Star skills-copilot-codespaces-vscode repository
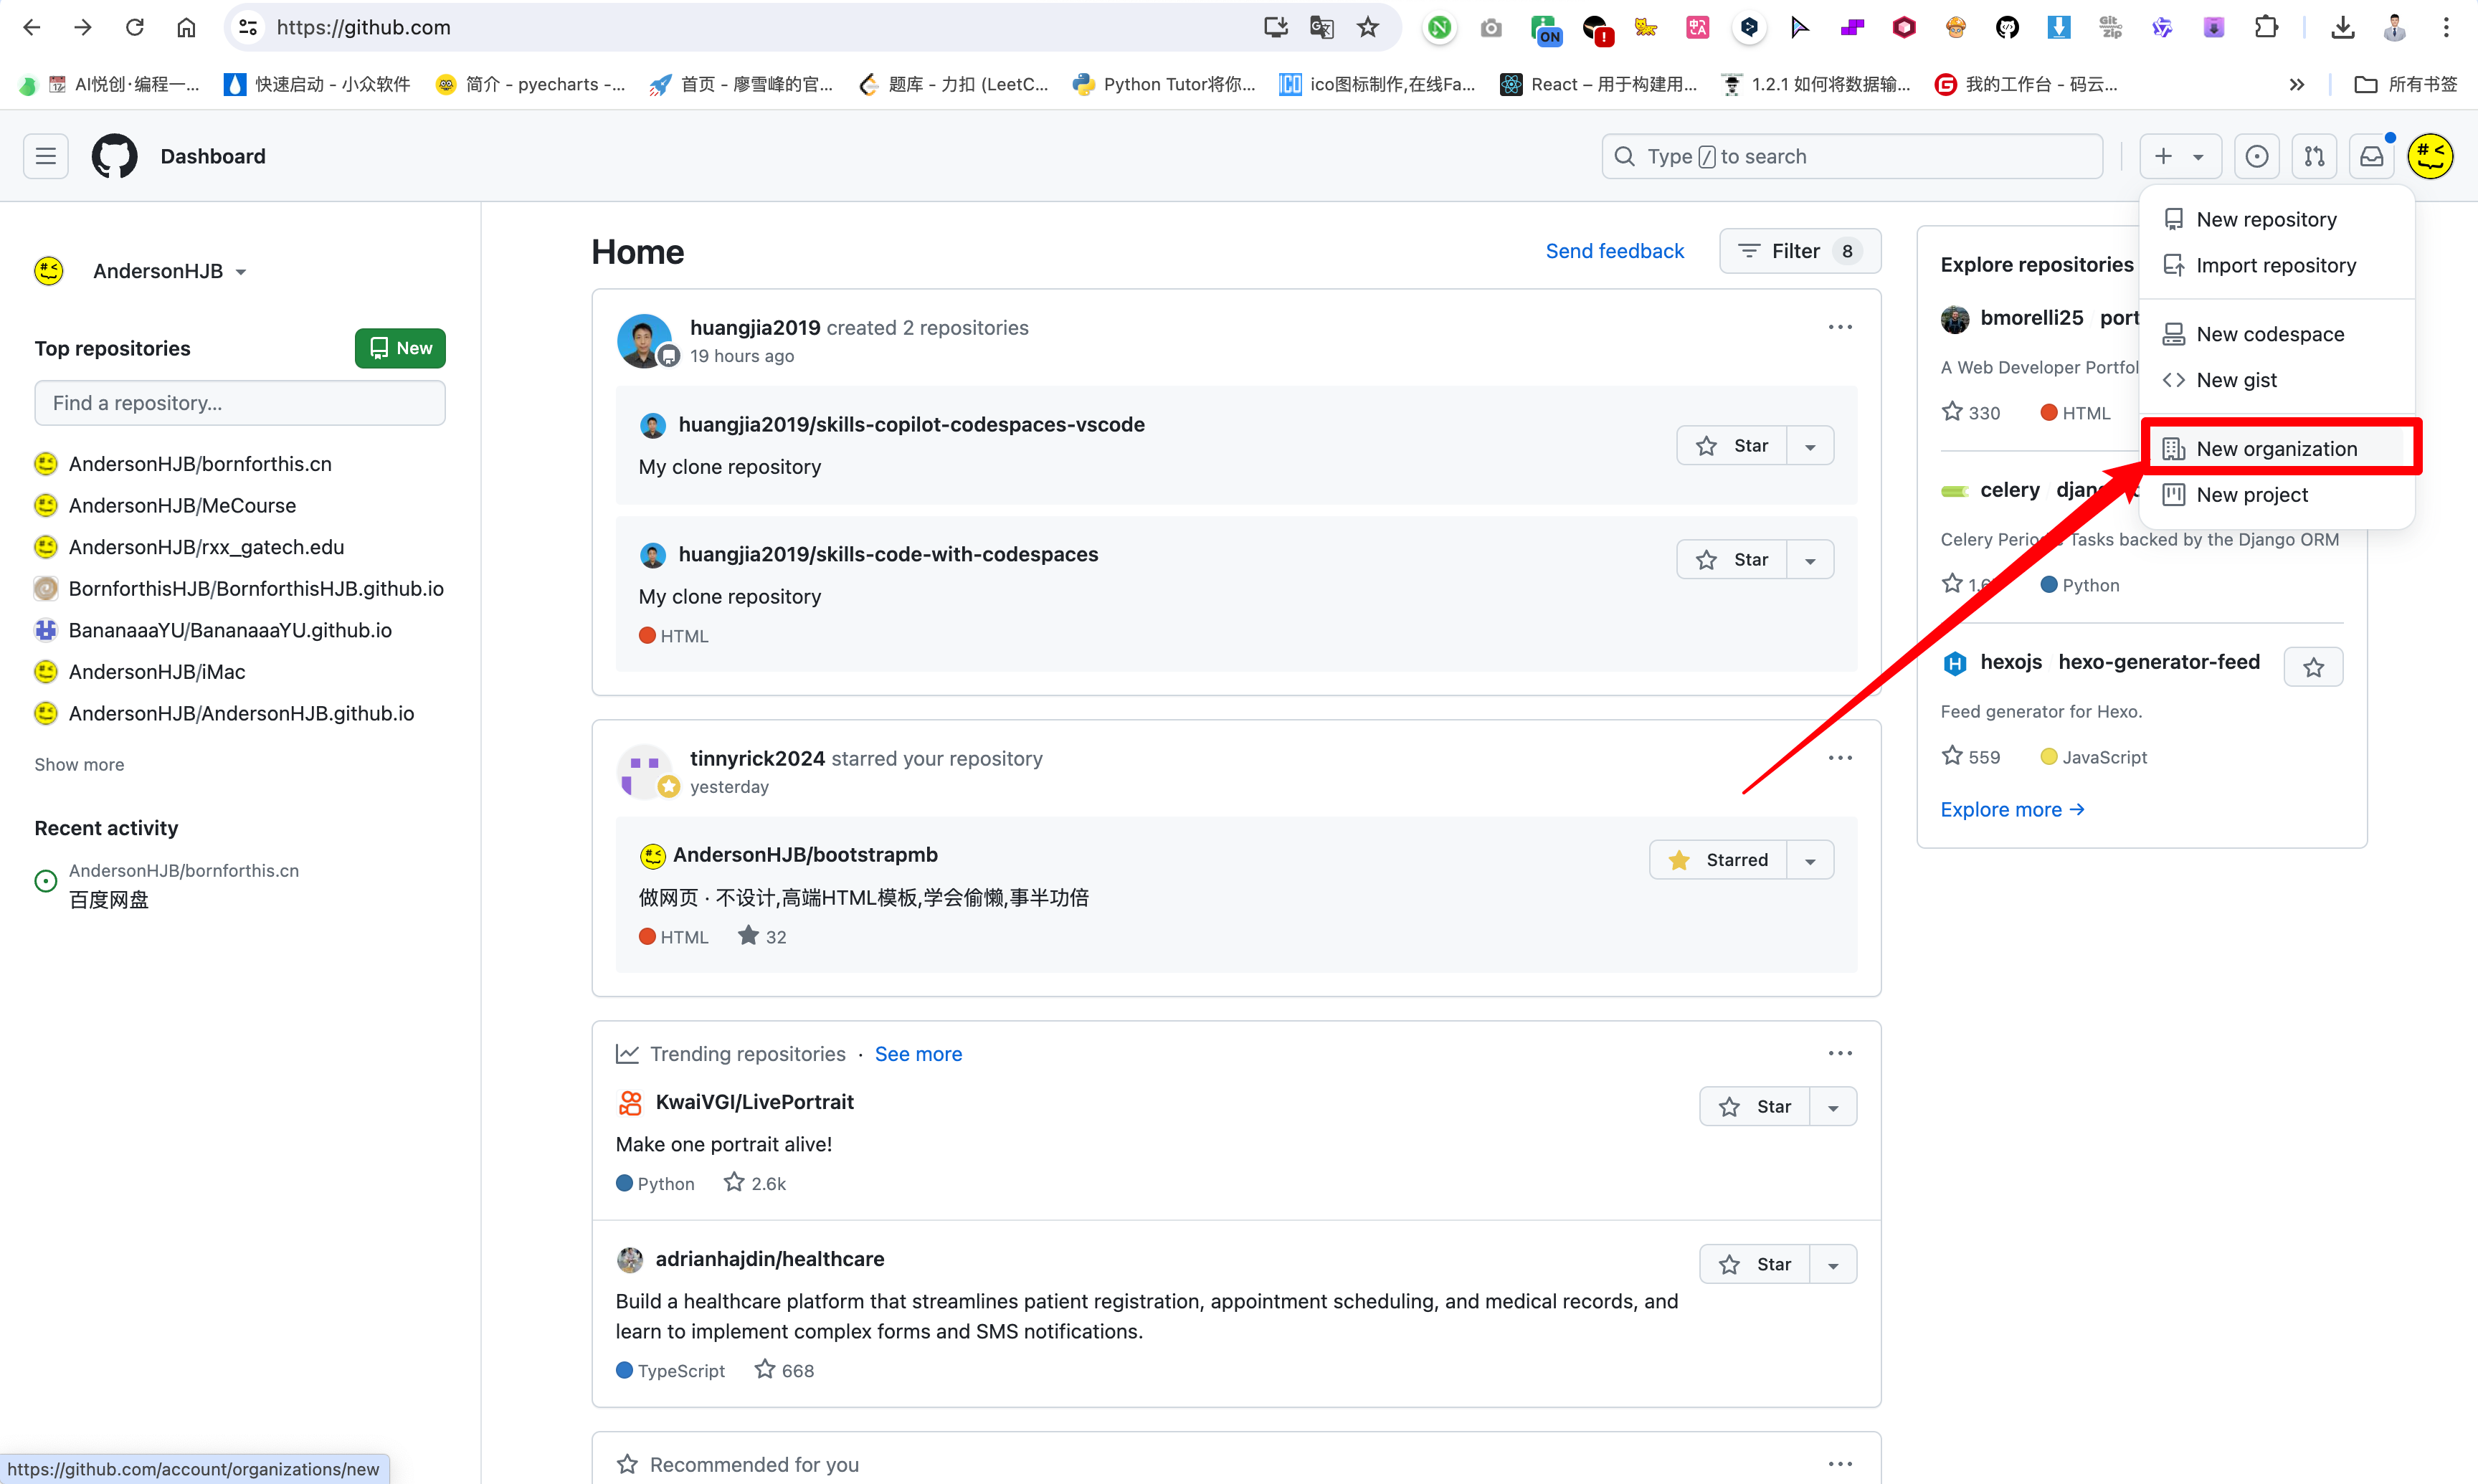The width and height of the screenshot is (2478, 1484). tap(1732, 446)
